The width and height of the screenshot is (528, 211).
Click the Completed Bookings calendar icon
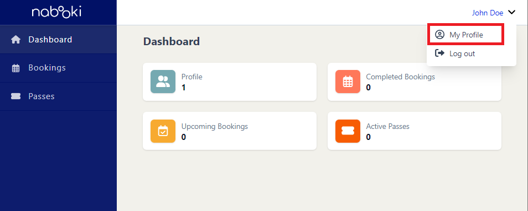(348, 82)
